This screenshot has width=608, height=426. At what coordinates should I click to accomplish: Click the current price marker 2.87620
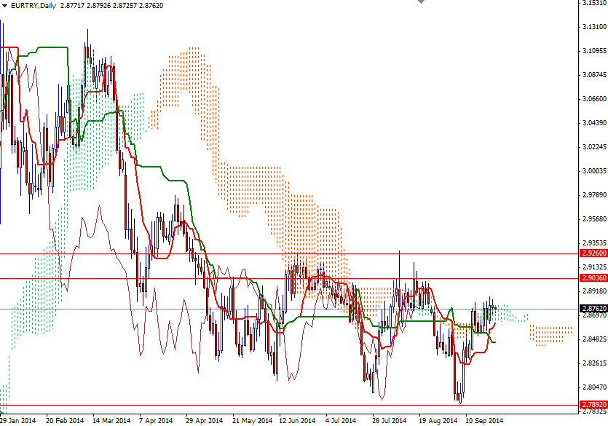click(x=590, y=308)
